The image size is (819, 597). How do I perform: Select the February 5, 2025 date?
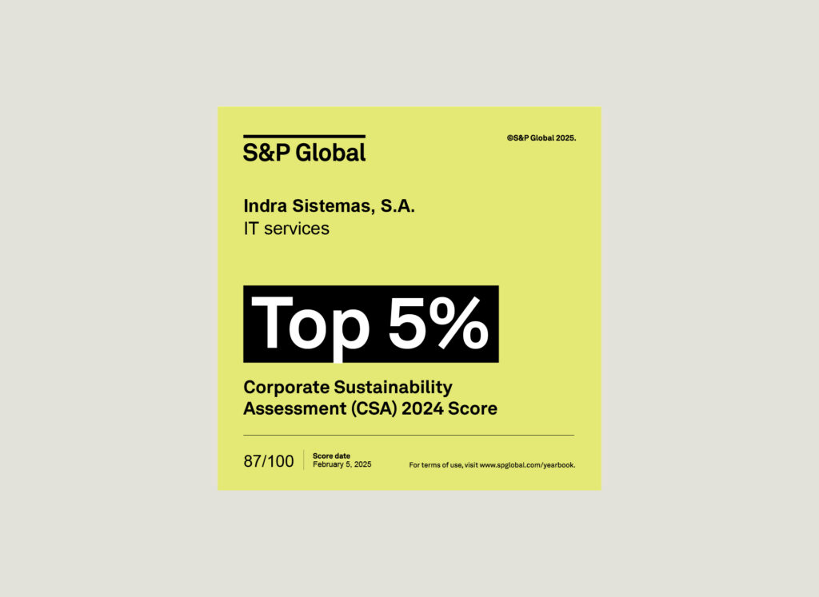tap(342, 464)
